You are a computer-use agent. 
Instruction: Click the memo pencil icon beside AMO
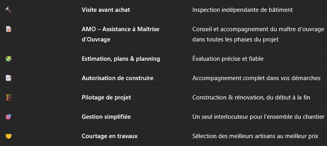tap(8, 29)
